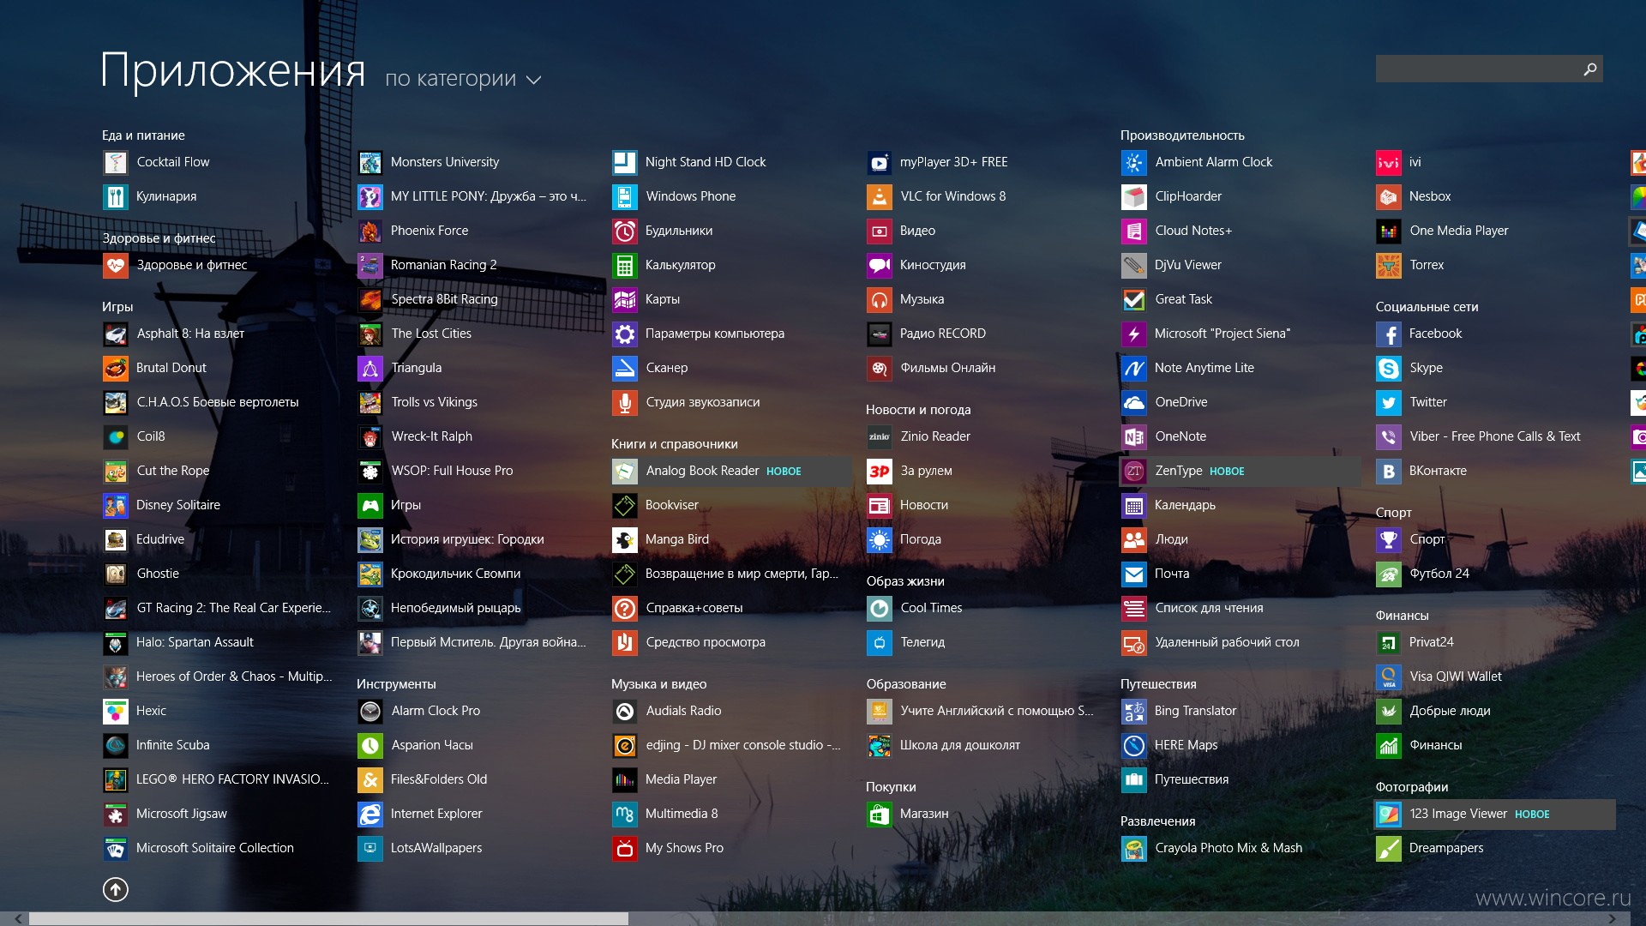Select the Производительность category header

1182,135
